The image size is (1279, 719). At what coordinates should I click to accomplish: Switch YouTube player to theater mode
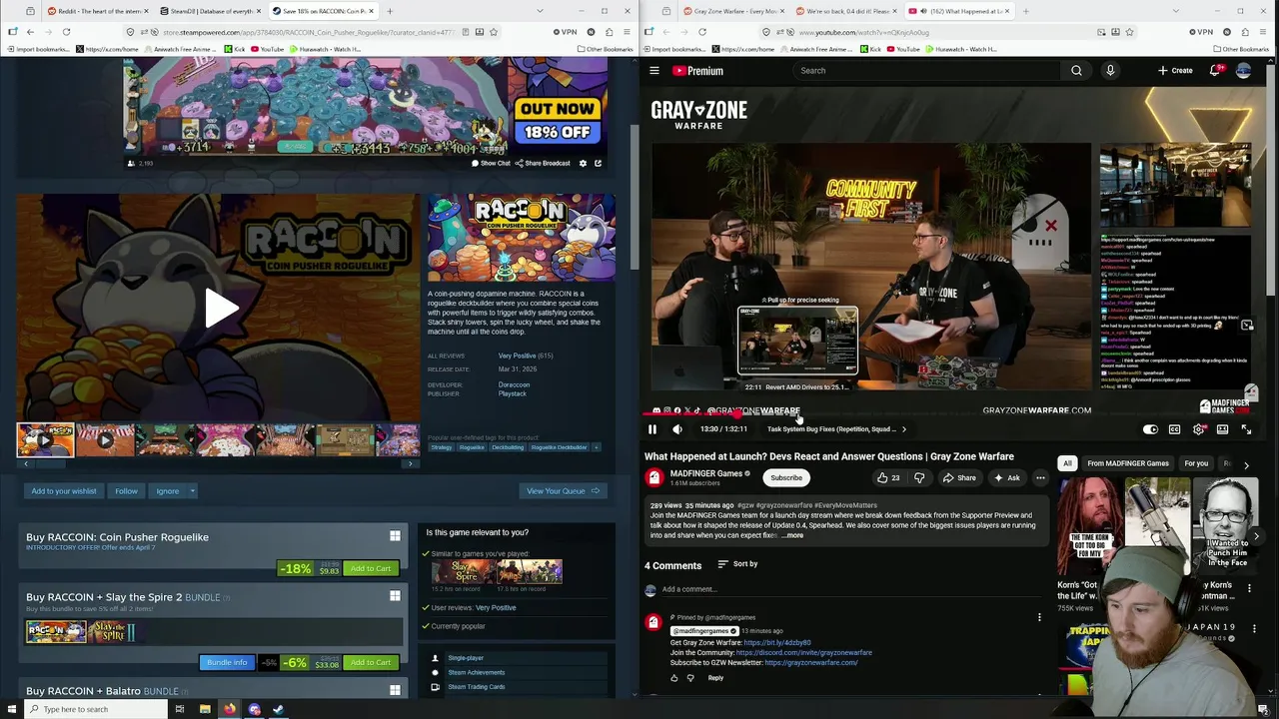coord(1222,429)
